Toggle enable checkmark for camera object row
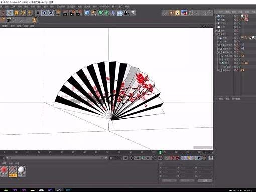This screenshot has height=192, width=256. click(x=239, y=27)
